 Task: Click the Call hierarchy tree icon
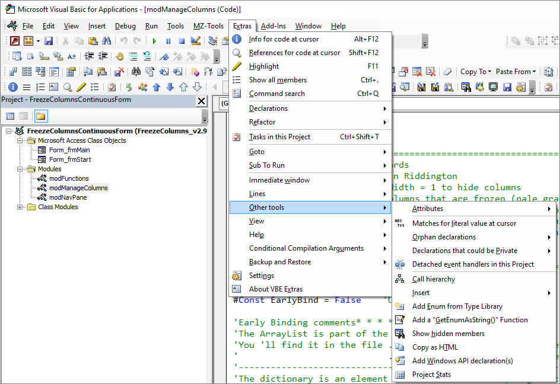click(400, 279)
